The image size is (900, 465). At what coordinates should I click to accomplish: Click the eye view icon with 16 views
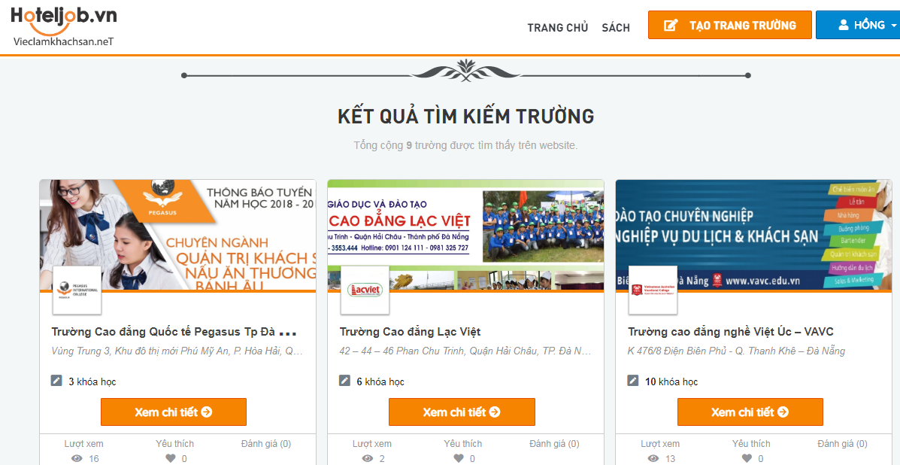(77, 458)
